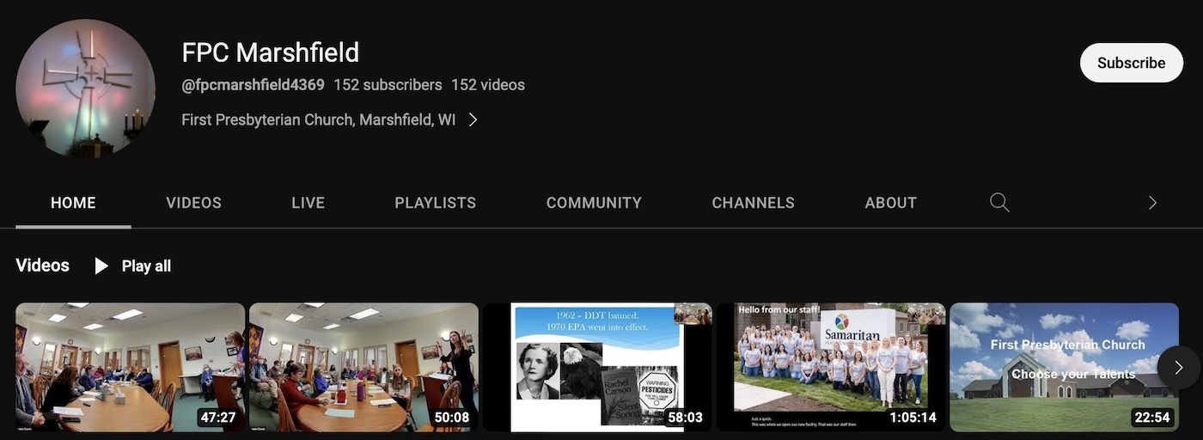Click the Videos section heading
The height and width of the screenshot is (440, 1203).
[x=42, y=266]
